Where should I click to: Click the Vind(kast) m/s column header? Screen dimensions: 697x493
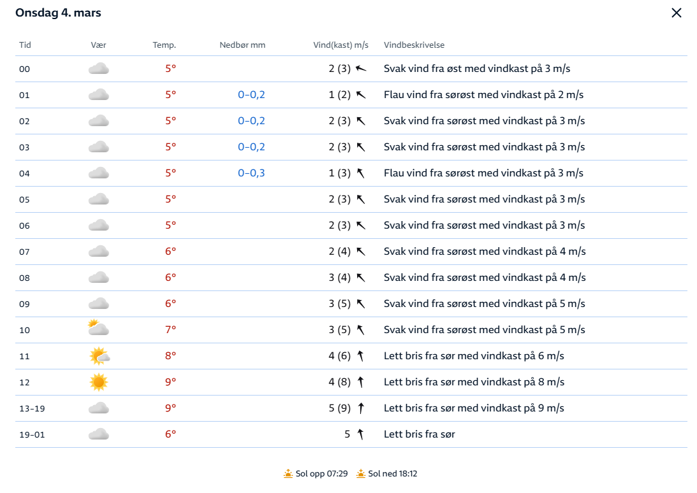tap(341, 45)
